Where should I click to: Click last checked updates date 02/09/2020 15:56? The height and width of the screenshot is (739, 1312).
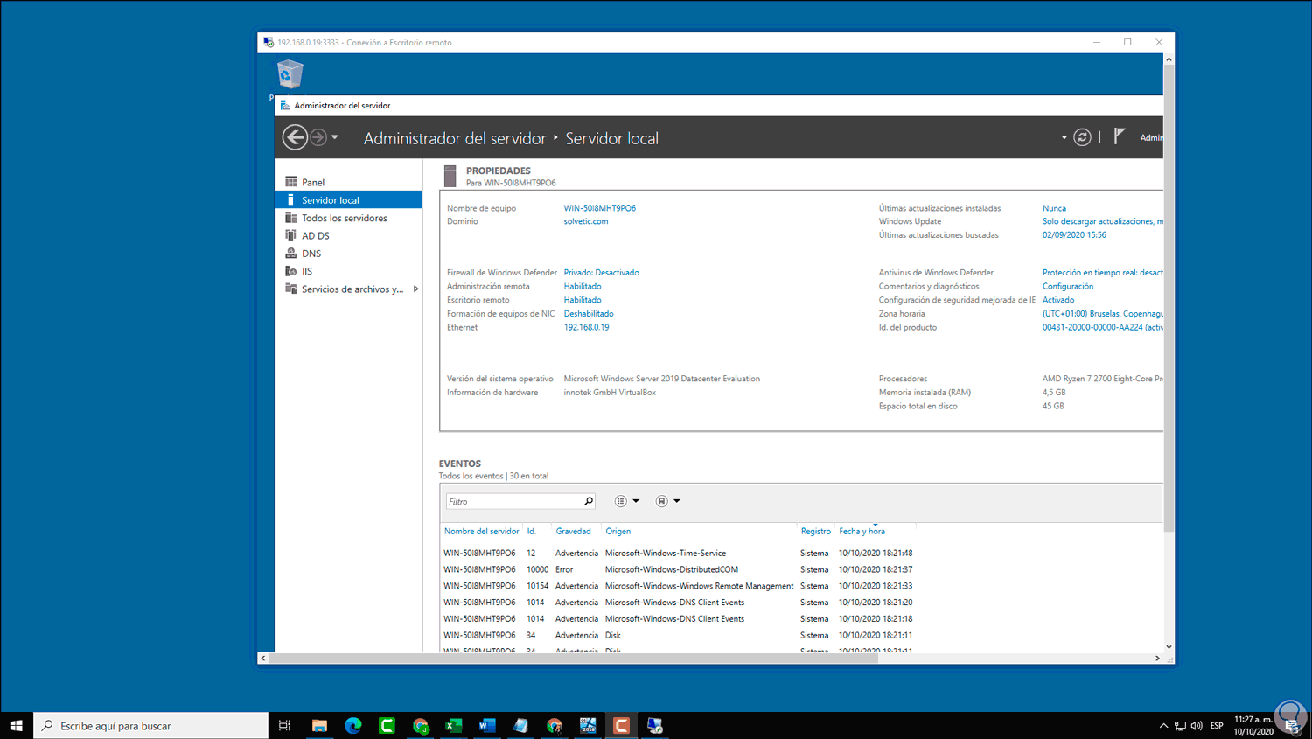1074,234
